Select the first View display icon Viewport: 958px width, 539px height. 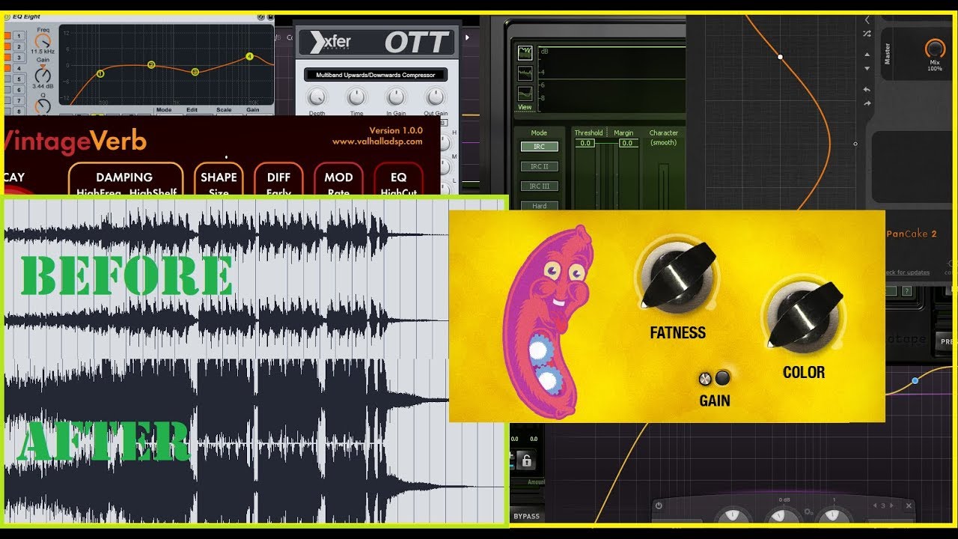(525, 52)
